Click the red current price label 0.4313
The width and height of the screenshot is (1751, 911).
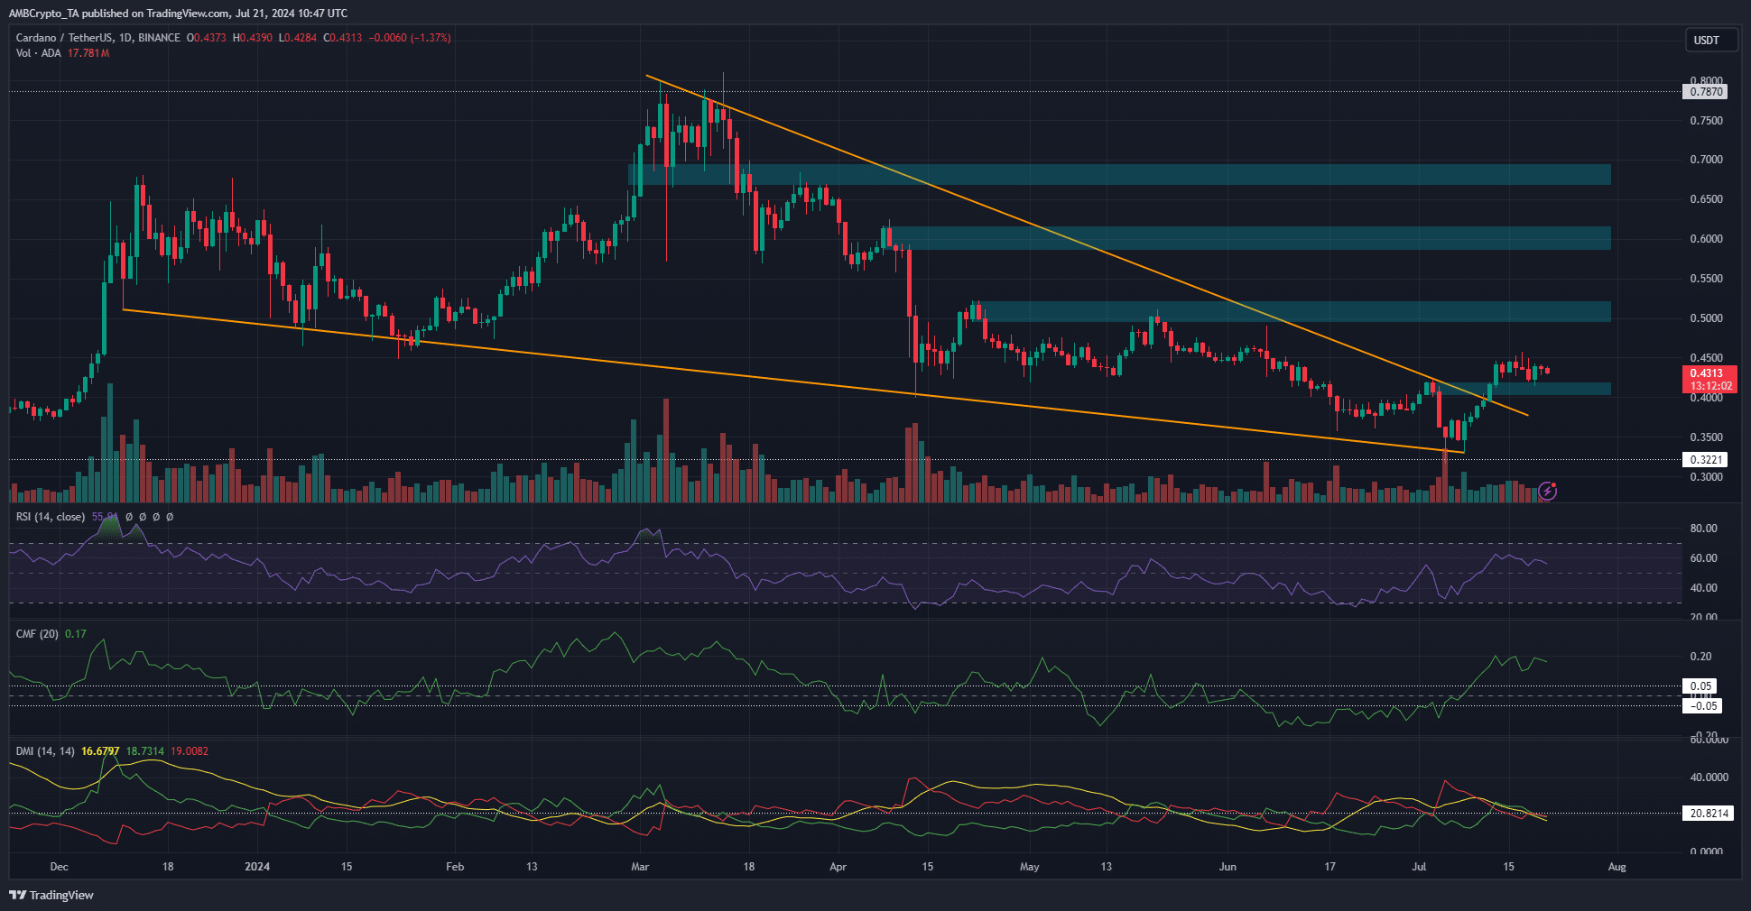(1710, 379)
